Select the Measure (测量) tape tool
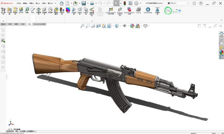The width and height of the screenshot is (224, 134). click(27, 10)
